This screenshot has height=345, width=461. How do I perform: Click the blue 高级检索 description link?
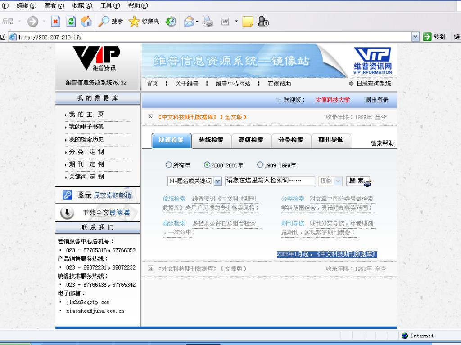coord(174,223)
